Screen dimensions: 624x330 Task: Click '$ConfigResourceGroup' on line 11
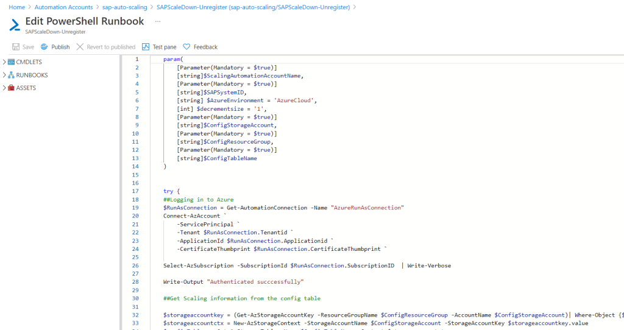(237, 142)
